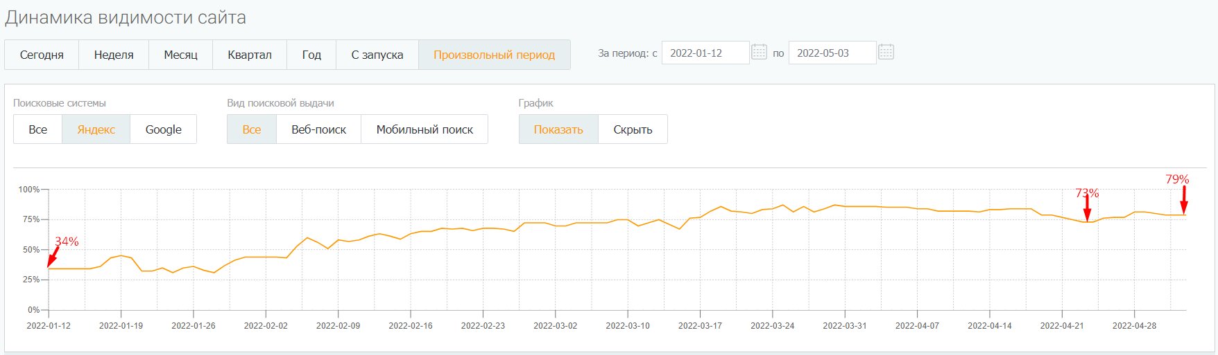Open calendar icon for end date
Viewport: 1218px width, 355px height.
(886, 53)
